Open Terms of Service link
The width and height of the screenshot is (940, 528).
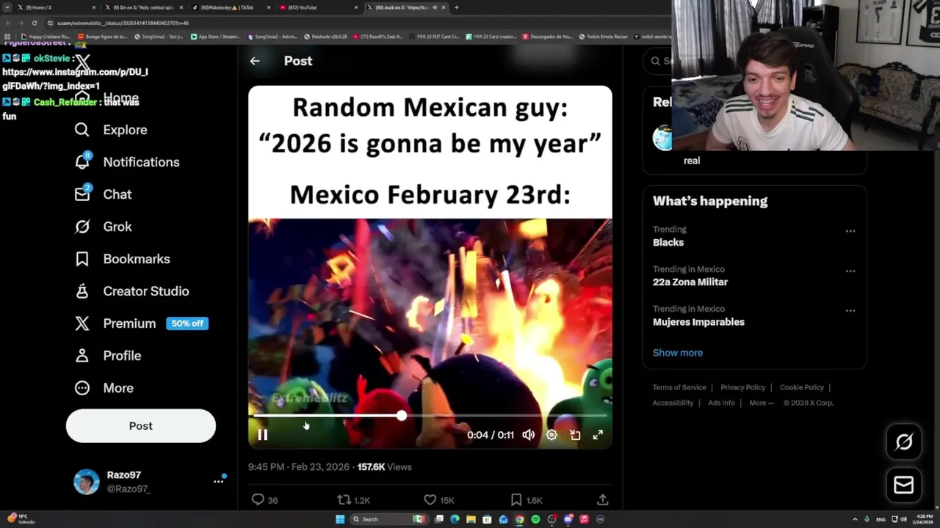point(679,387)
